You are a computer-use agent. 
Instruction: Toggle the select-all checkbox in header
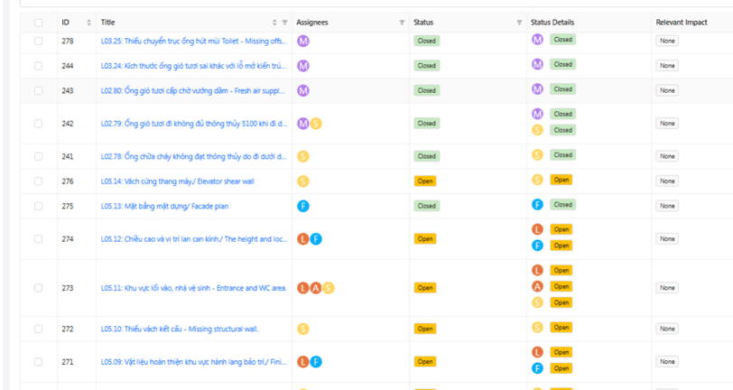[38, 23]
